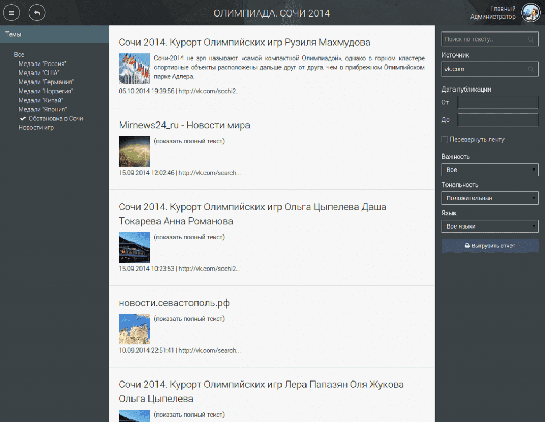Open the hamburger menu icon
Viewport: 545px width, 422px height.
[x=12, y=13]
